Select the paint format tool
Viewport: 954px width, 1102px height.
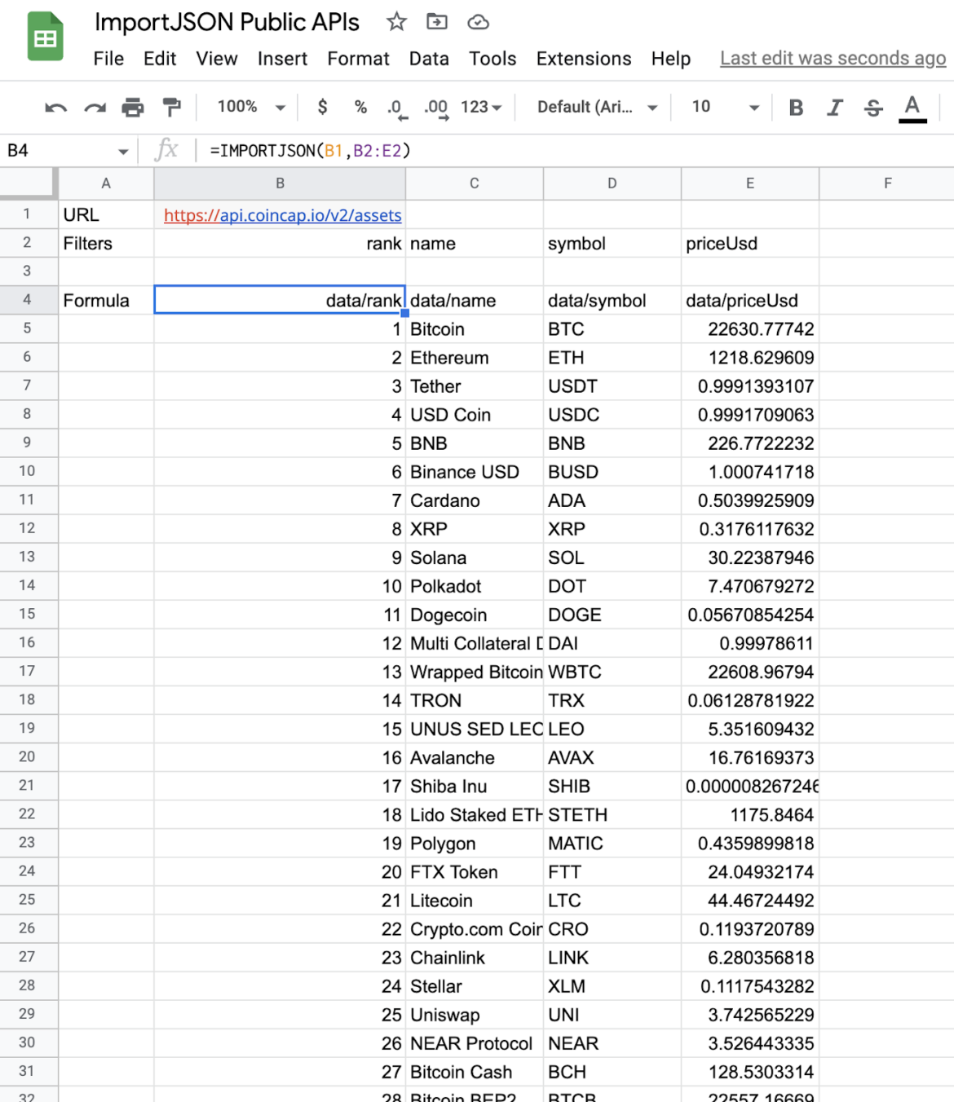click(171, 108)
